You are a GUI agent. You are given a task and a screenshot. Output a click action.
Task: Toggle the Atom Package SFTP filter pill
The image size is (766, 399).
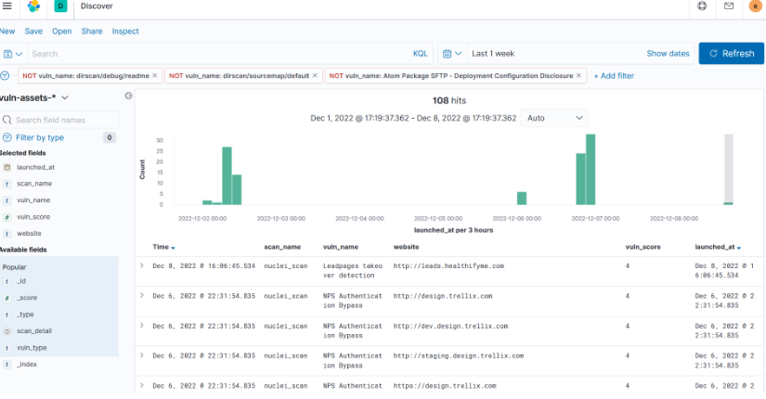pyautogui.click(x=451, y=76)
